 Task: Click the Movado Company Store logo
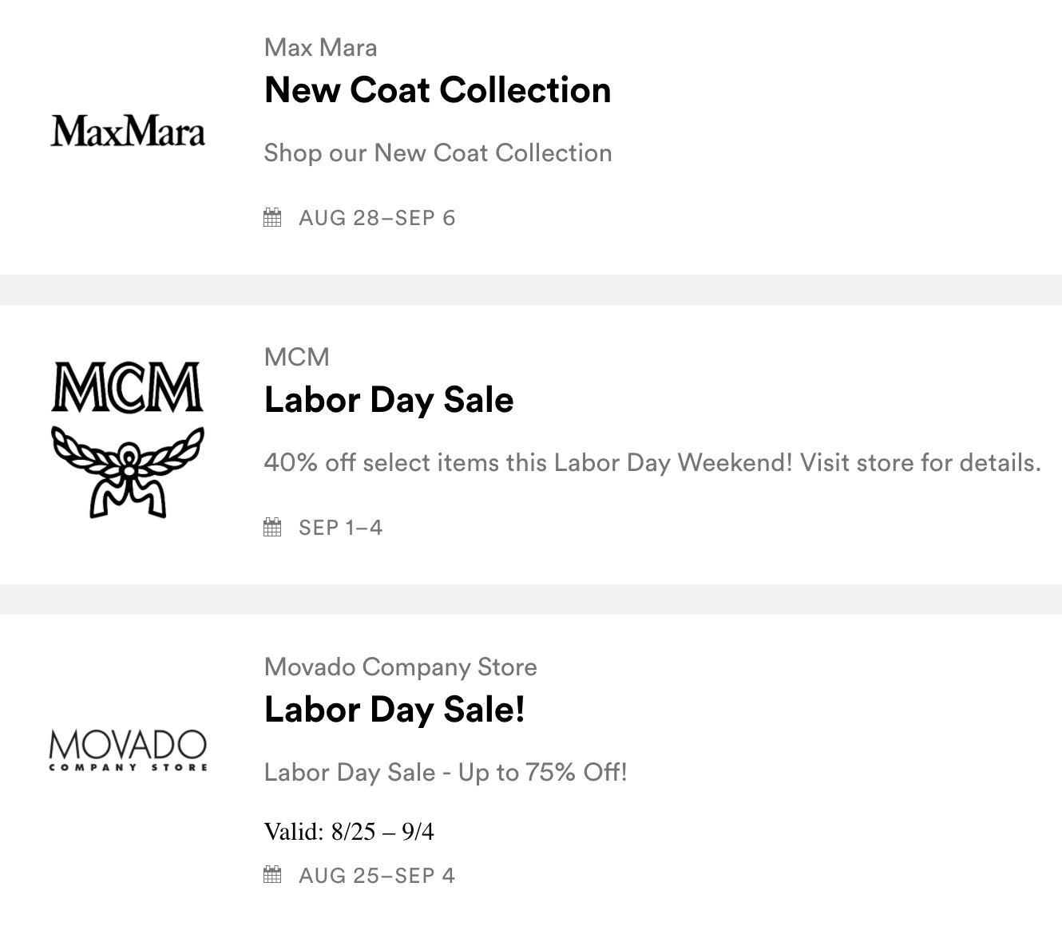[128, 750]
